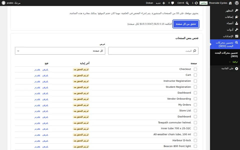The image size is (240, 150).
Task: Click the Dokan admin bar item
Action: tap(149, 3)
